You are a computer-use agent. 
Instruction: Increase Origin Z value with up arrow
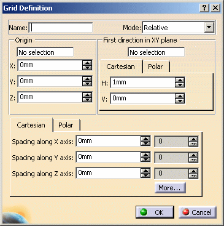87,95
